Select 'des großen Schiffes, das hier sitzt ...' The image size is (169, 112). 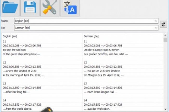point(106,54)
